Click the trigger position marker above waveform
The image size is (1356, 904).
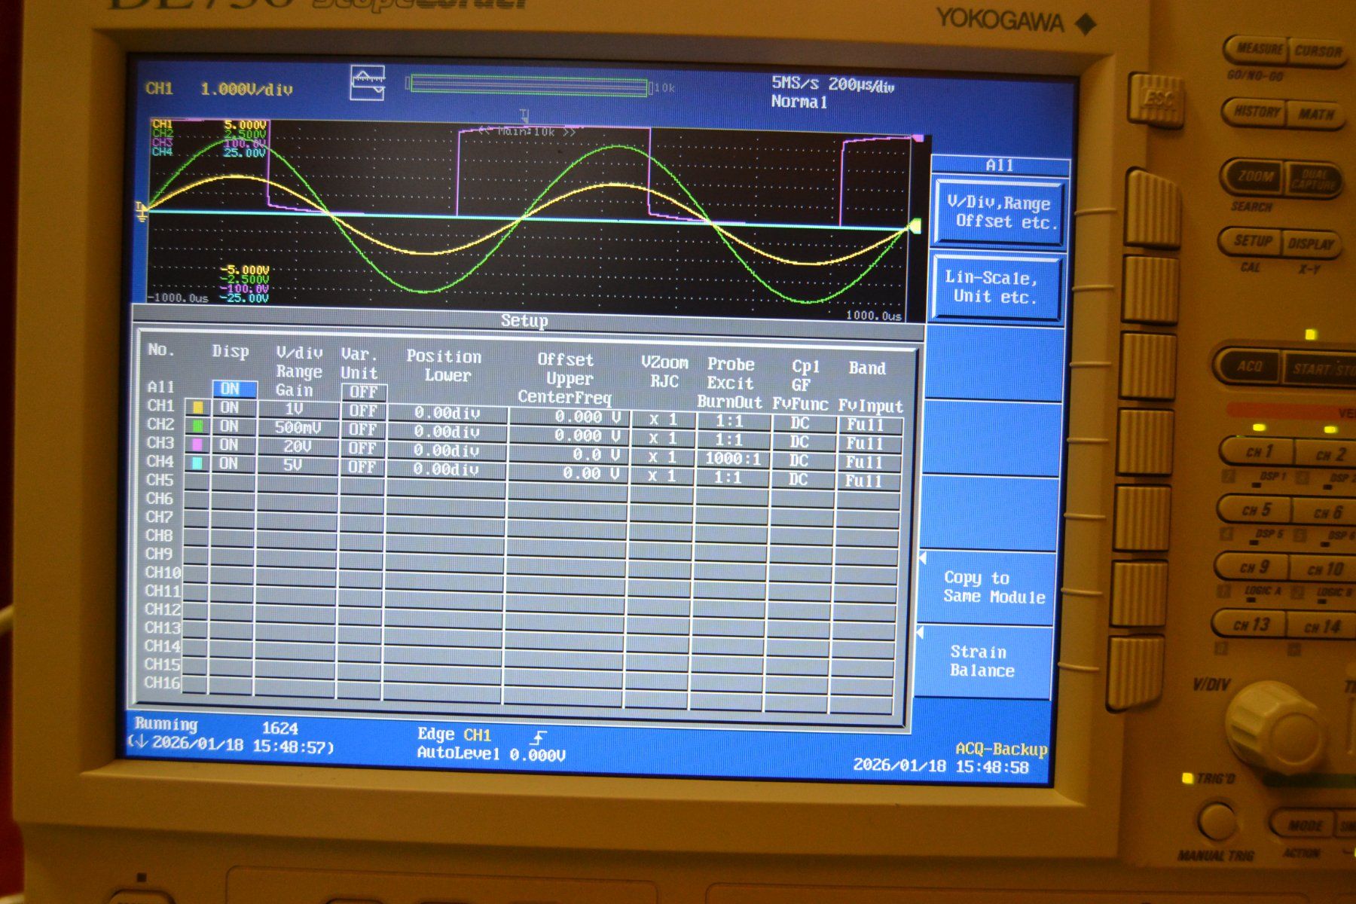click(524, 115)
